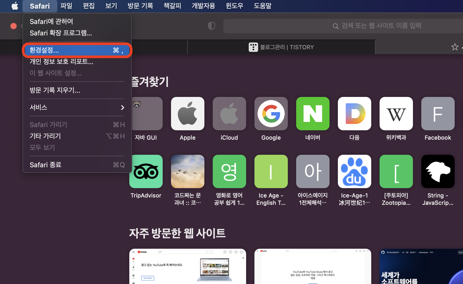
Task: Switch to the 블로그관리 | TISTORY tab
Action: click(281, 47)
